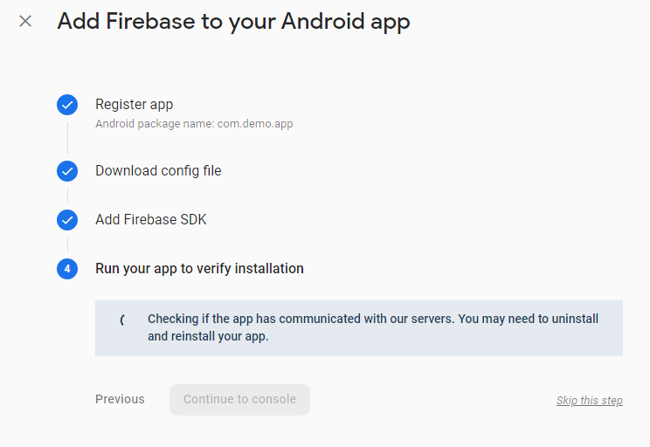This screenshot has height=447, width=650.
Task: Click the Android package name label
Action: point(155,124)
